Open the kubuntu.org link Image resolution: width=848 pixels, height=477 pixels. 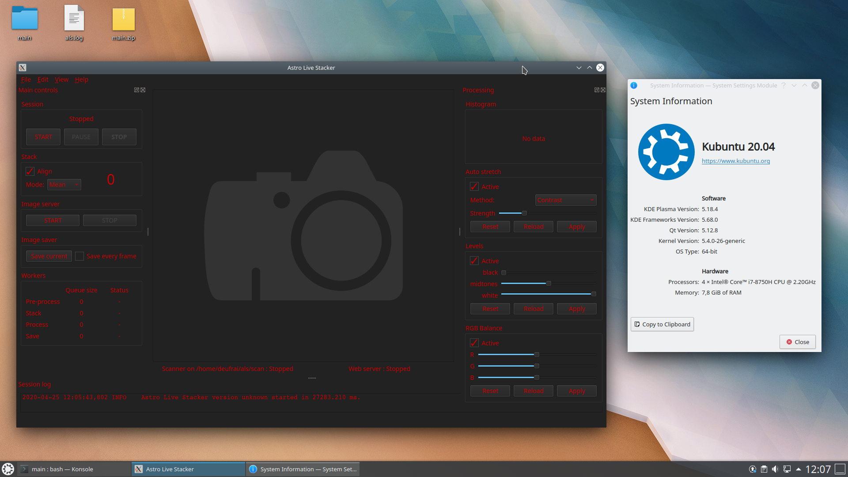tap(735, 161)
